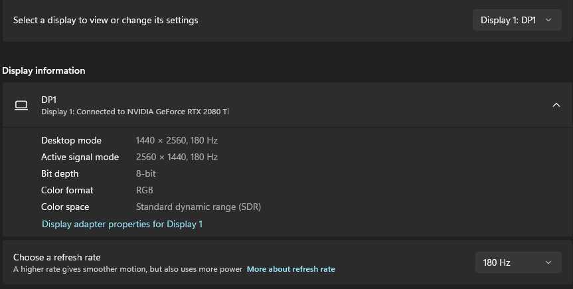
Task: Click the Bit depth label
Action: [60, 173]
